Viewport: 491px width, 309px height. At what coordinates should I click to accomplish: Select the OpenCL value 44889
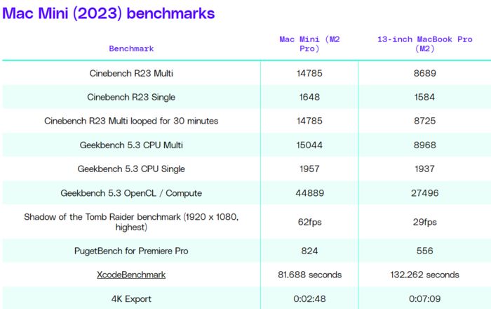[309, 193]
